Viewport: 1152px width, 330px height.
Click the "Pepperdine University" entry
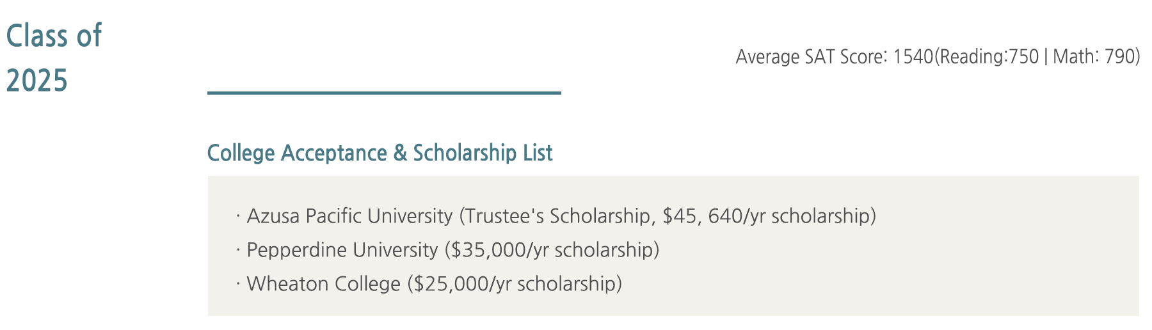[x=342, y=249]
